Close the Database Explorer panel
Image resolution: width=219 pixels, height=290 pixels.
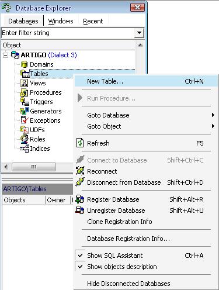(x=137, y=8)
